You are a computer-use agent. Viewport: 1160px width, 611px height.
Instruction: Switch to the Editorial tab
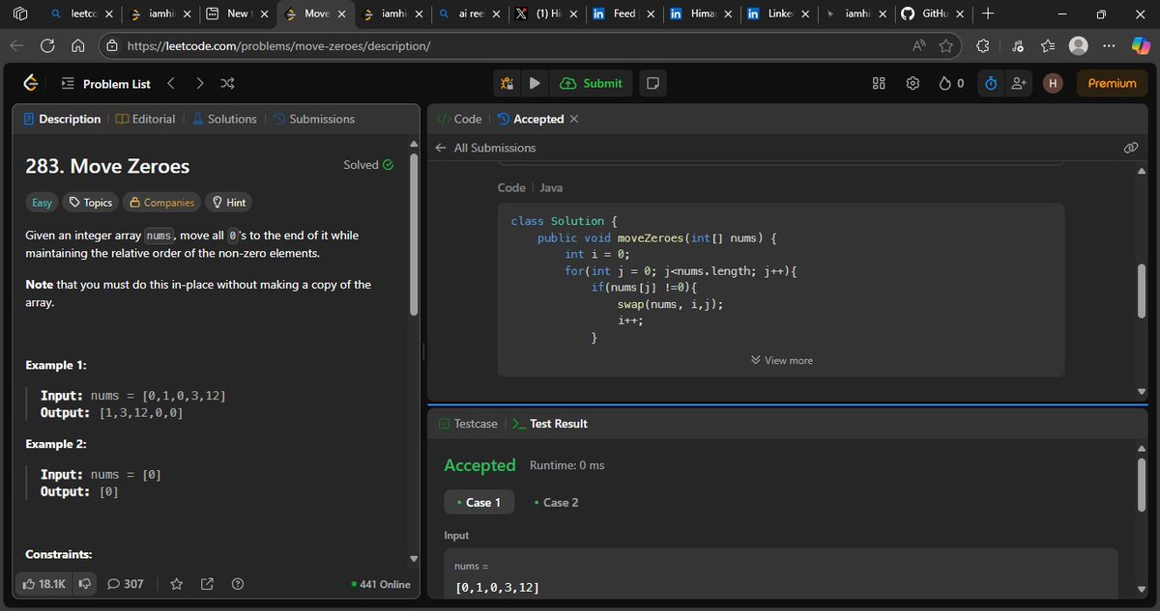click(146, 119)
